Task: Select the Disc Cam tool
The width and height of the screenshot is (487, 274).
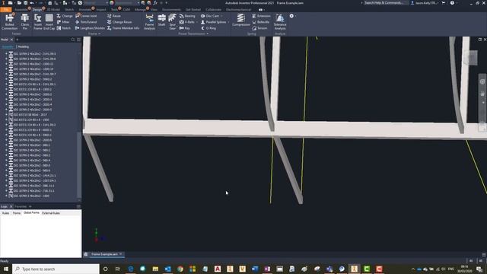Action: (210, 16)
